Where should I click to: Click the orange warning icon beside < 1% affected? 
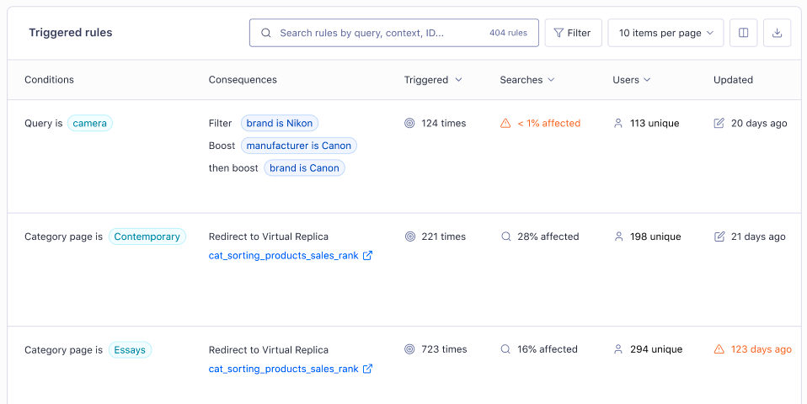click(x=505, y=124)
